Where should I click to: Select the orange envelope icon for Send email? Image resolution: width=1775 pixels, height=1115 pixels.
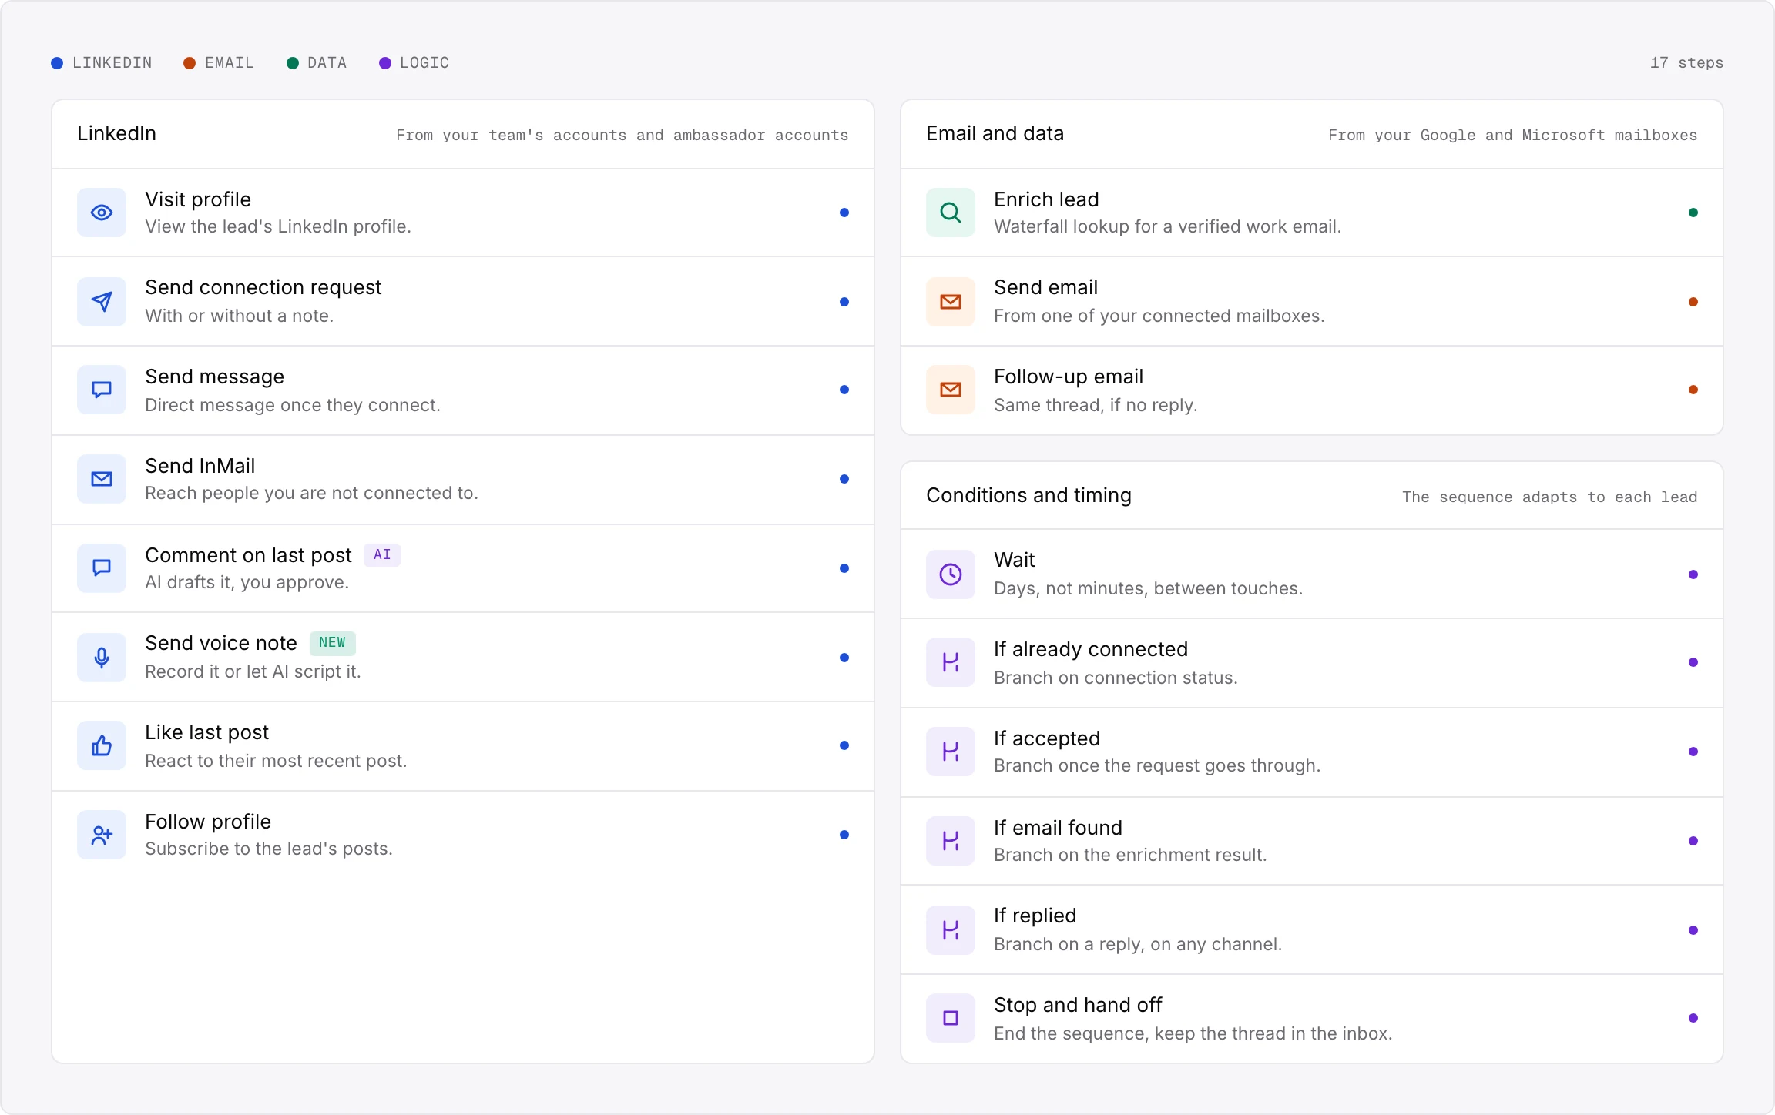[x=951, y=302]
